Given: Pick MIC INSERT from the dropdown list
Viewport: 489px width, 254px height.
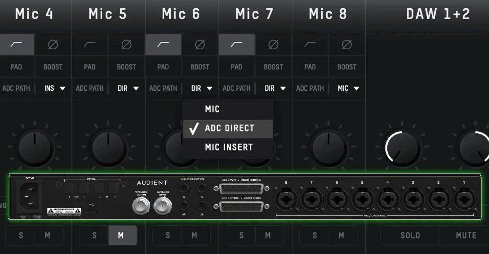Looking at the screenshot, I should point(228,147).
